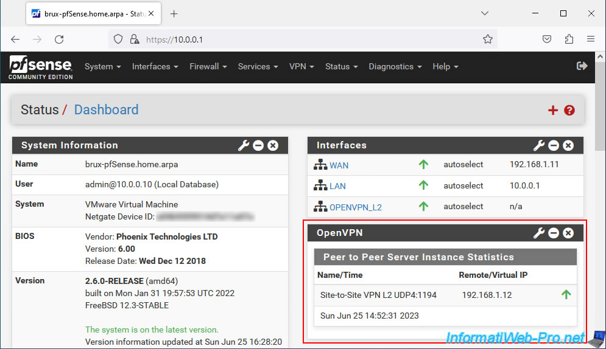Click 'admin@10.0.0.10 (Local Database)' user value
The height and width of the screenshot is (349, 606).
[x=152, y=184]
